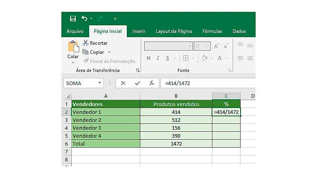Screen dimensions: 317x178
Task: Click the formula bar showing =414/1472
Action: click(208, 83)
